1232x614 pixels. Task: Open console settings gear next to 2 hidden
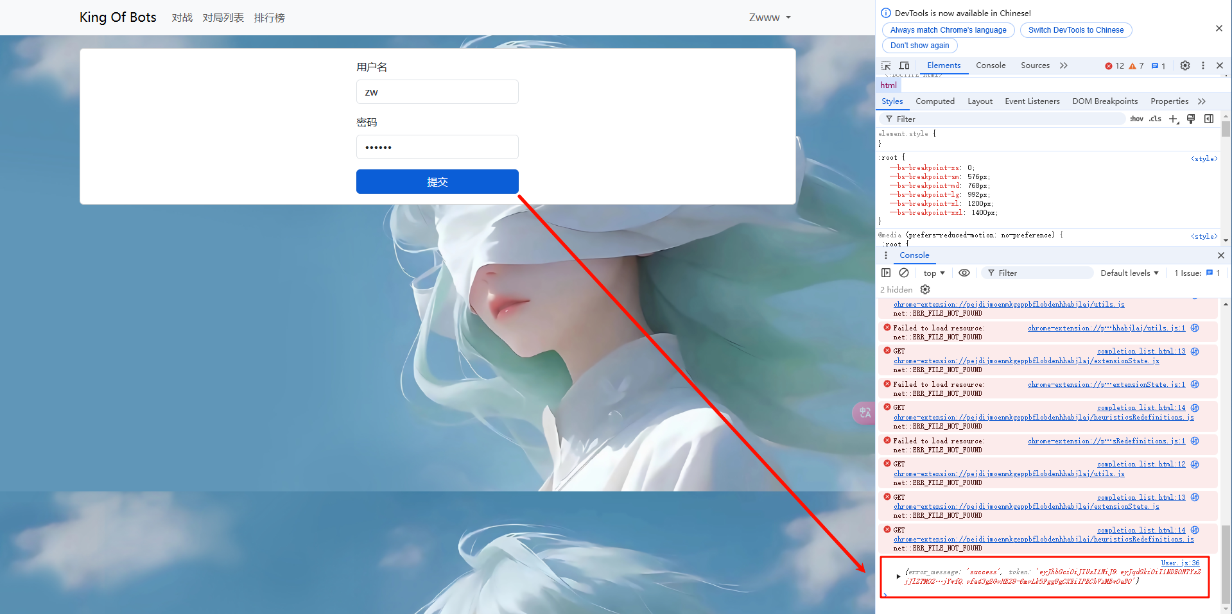coord(925,289)
